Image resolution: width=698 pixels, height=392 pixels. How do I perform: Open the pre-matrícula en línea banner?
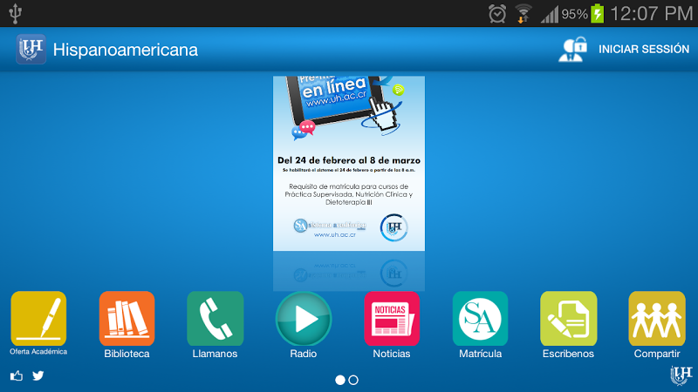click(x=348, y=163)
